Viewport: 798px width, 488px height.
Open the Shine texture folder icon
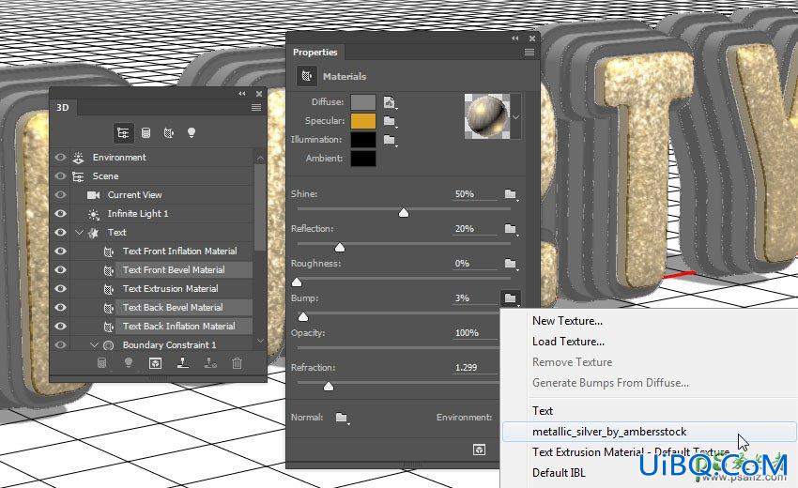pyautogui.click(x=511, y=194)
